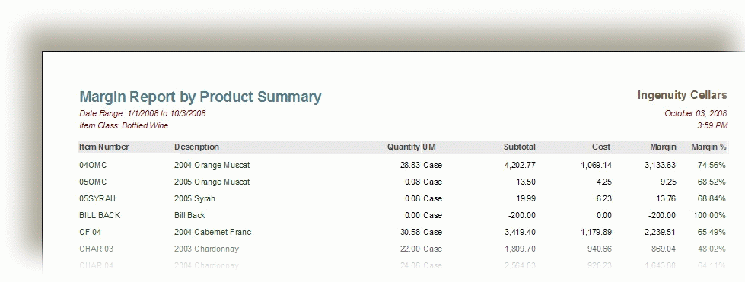Click the 4,202.77 subtotal value

pyautogui.click(x=520, y=165)
